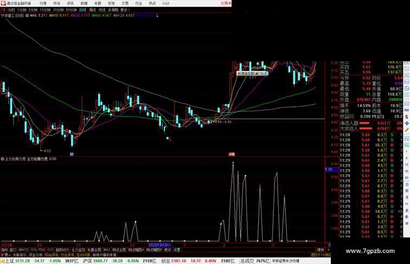
Task: Click the round icon beside the stock name
Action: pos(27,16)
